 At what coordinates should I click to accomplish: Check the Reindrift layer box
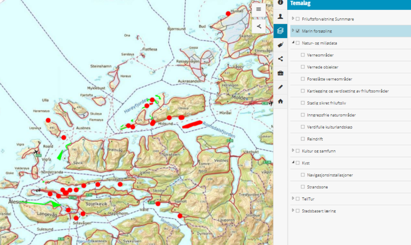pyautogui.click(x=303, y=139)
